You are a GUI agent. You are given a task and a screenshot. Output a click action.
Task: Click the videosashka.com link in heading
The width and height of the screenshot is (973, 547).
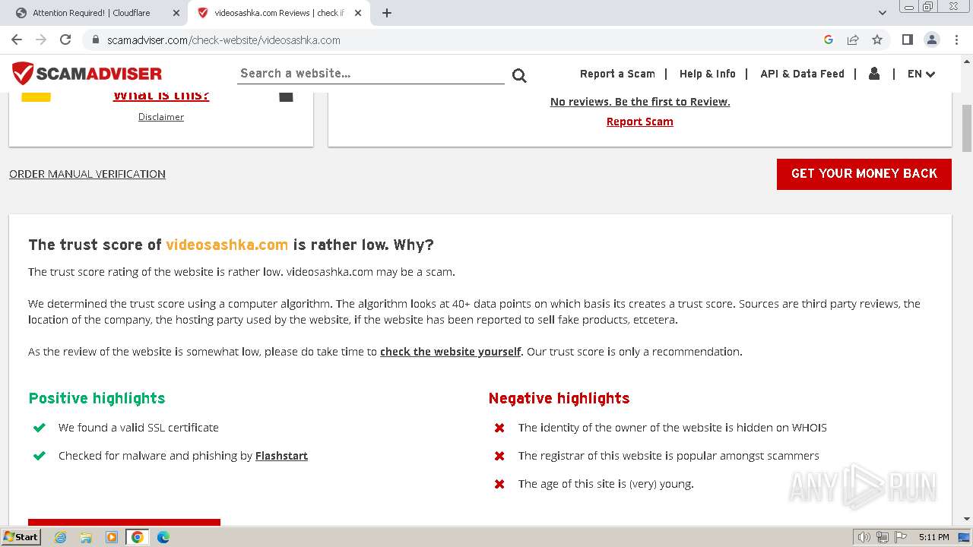227,245
